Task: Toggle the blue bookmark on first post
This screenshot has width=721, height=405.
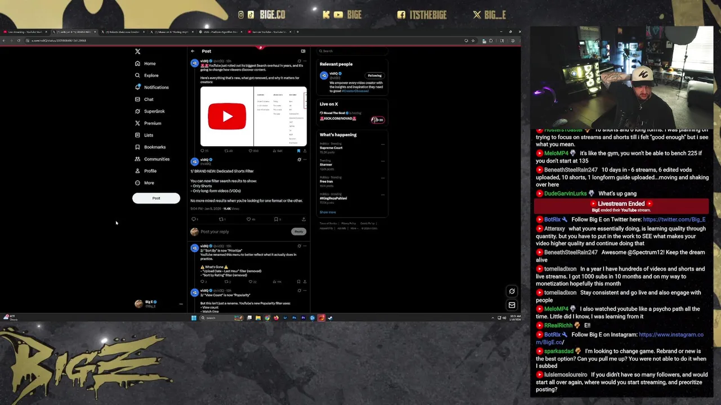Action: 299,151
